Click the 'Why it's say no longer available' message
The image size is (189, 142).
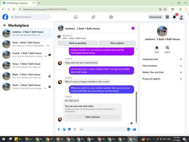pyautogui.click(x=87, y=82)
